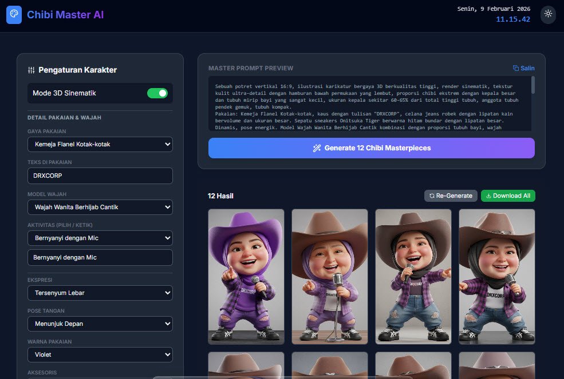Viewport: 564px width, 379px height.
Task: Open the chibi in white DRXCORP shirt
Action: tap(497, 277)
